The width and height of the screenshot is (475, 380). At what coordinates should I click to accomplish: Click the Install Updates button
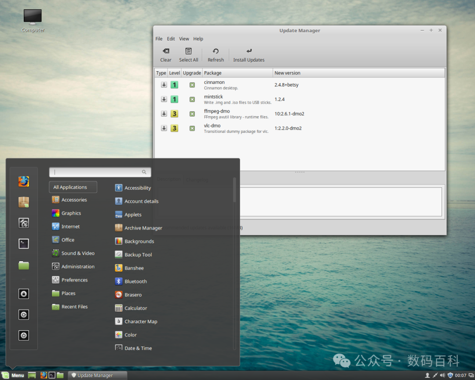point(249,55)
